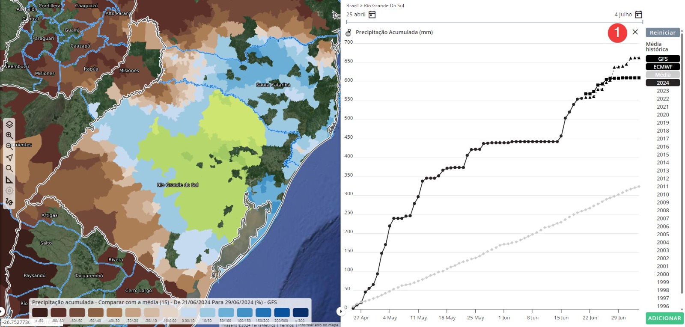
Task: Click the darkest blue >300 legend swatch
Action: click(x=300, y=313)
